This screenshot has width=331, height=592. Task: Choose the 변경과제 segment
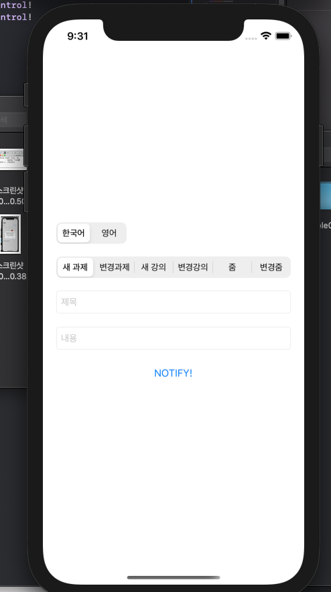[115, 267]
